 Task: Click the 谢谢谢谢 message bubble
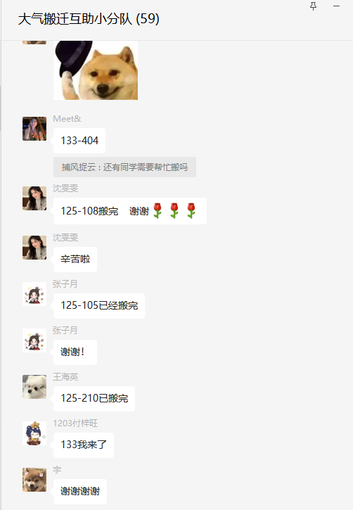point(80,492)
